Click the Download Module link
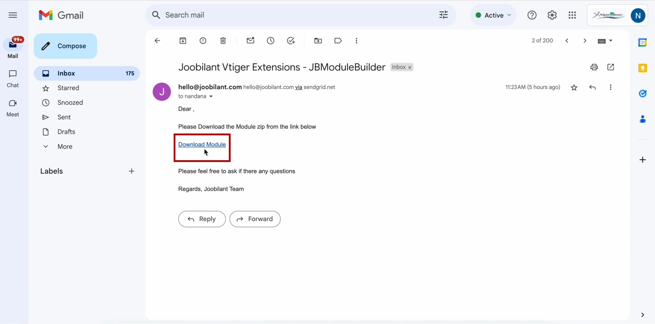Screen dimensions: 655x324 [202, 145]
